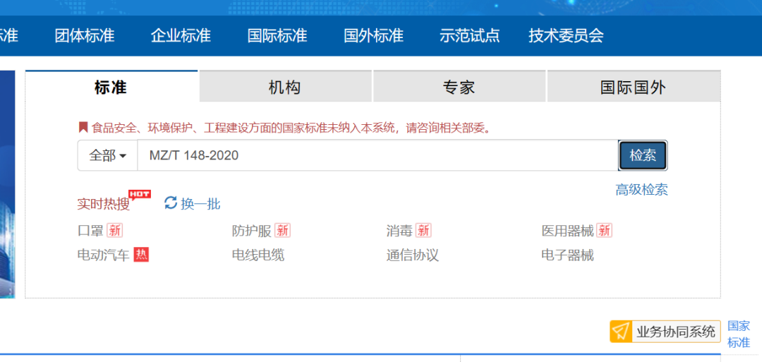Screen dimensions: 762x362
Task: Switch to the 机构 tab
Action: 285,87
